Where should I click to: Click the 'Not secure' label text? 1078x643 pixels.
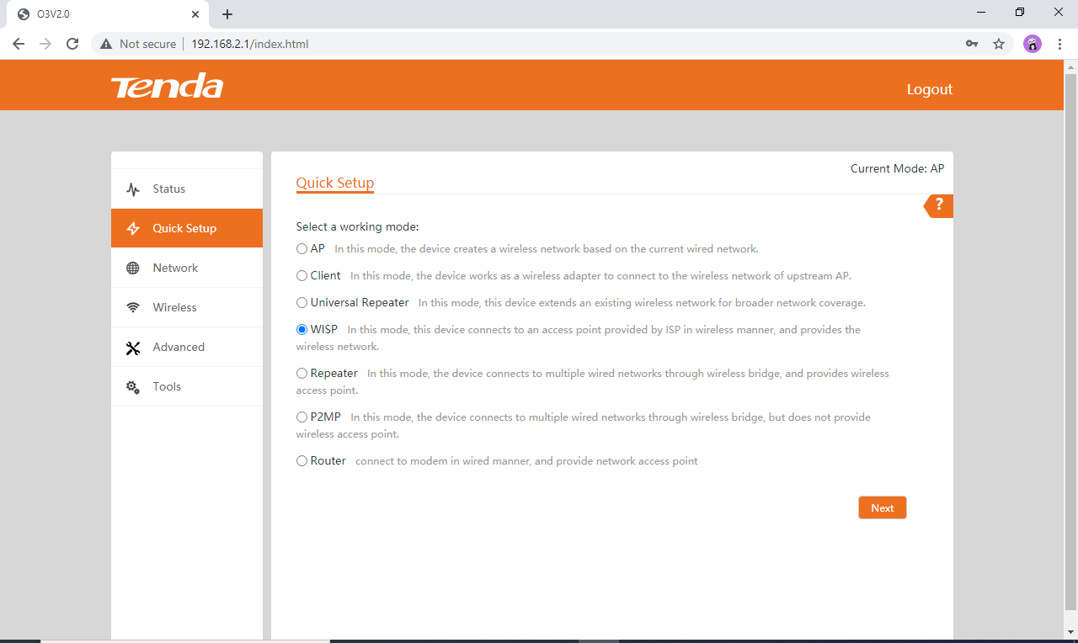148,44
